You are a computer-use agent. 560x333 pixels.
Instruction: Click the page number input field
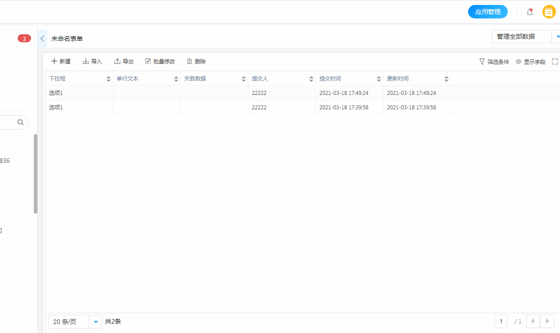[501, 321]
